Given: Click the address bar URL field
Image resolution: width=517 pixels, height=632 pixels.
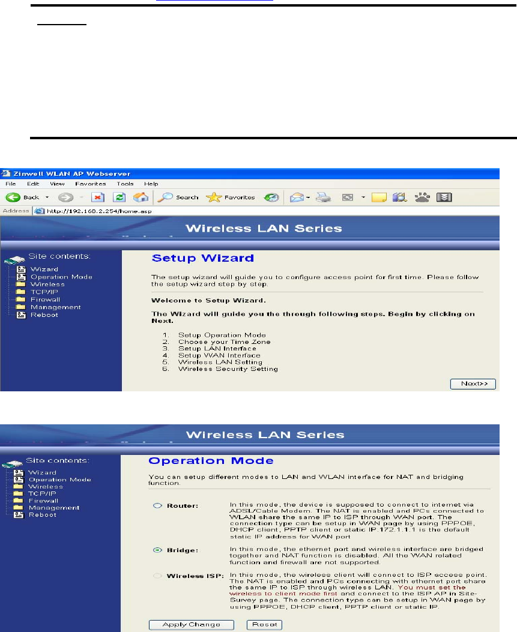Looking at the screenshot, I should 266,211.
